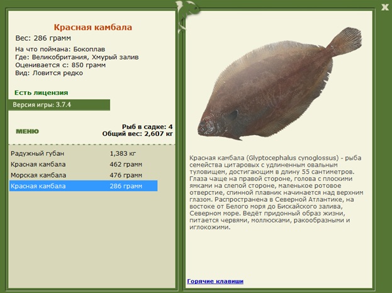Click the Оценивается с: 850 грамм line
The height and width of the screenshot is (293, 392).
pos(60,65)
